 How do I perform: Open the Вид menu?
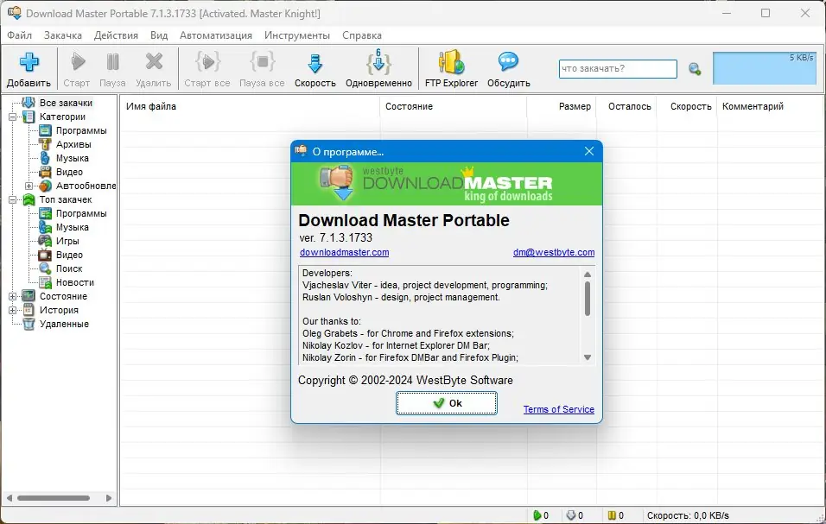159,35
